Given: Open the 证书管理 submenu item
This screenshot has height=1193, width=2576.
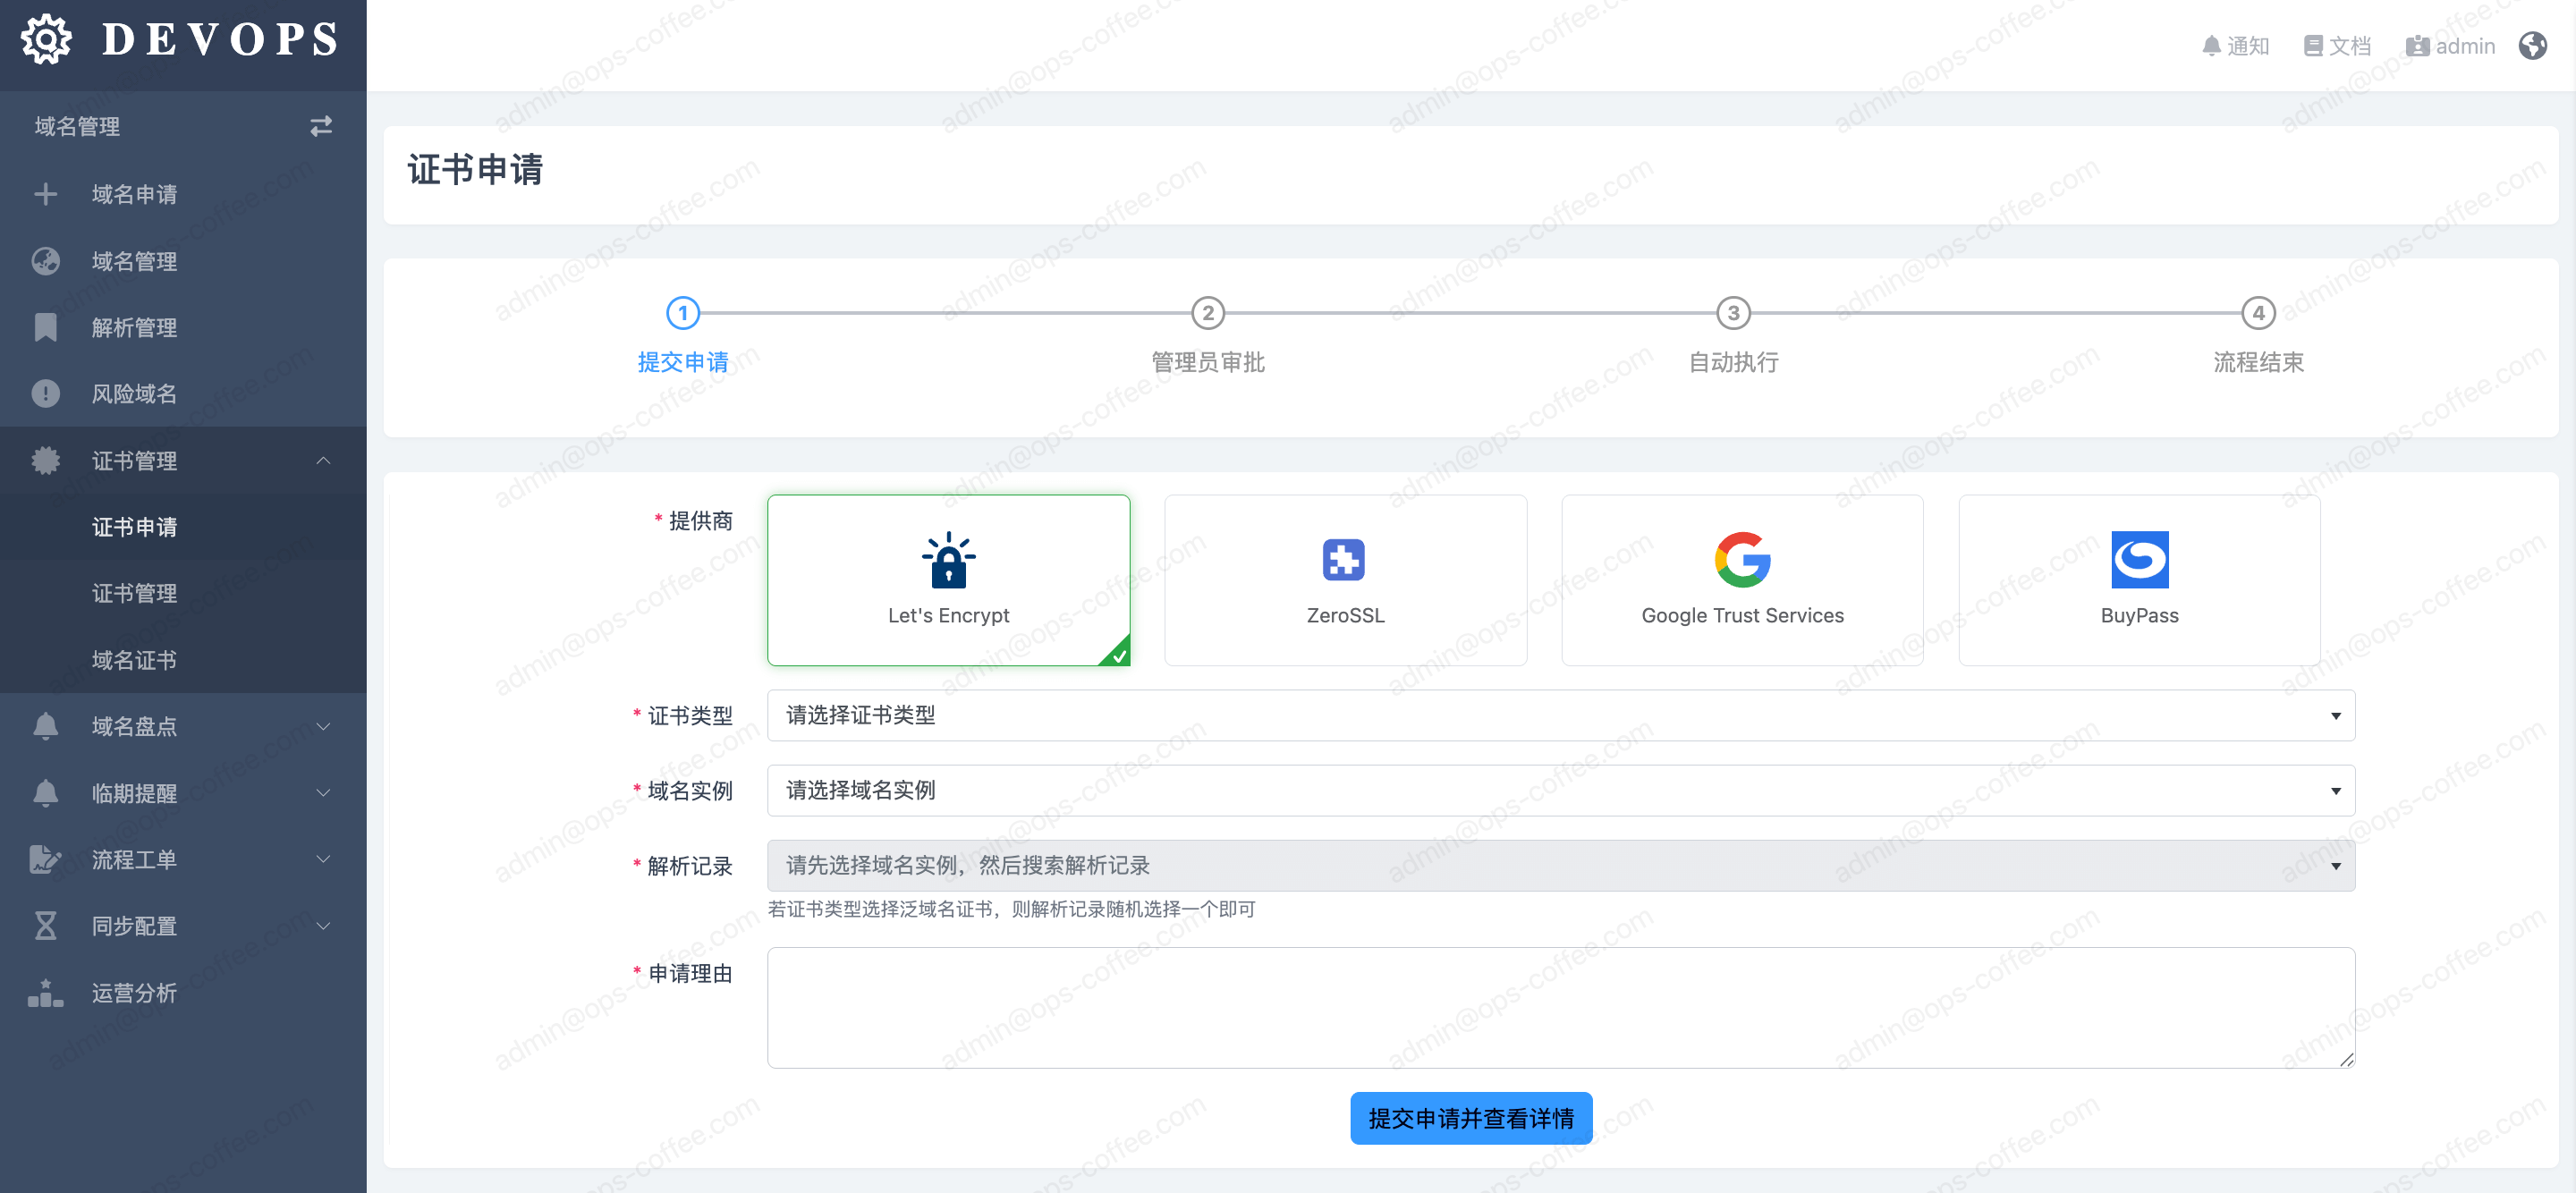Looking at the screenshot, I should (134, 593).
